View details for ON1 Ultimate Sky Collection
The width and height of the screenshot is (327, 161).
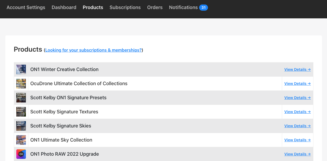click(297, 140)
